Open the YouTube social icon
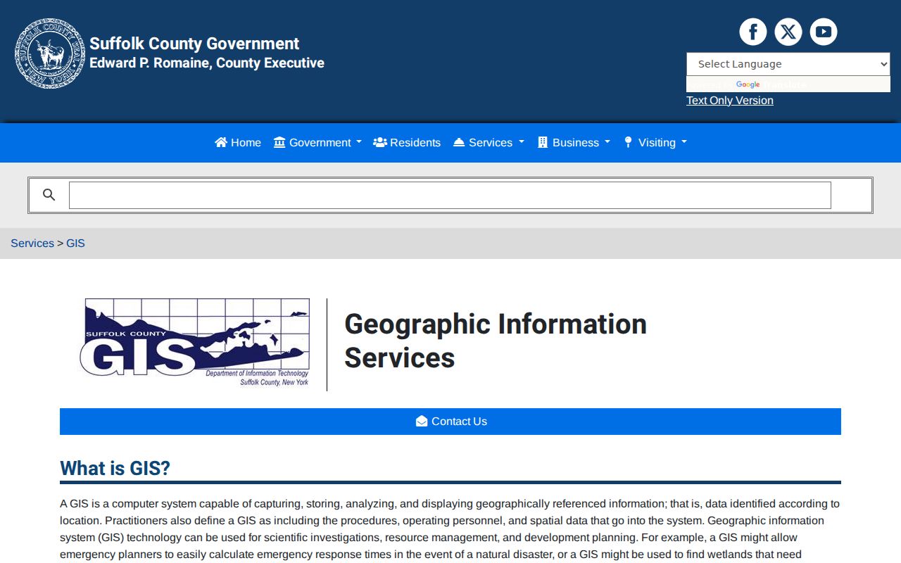901x563 pixels. click(823, 32)
